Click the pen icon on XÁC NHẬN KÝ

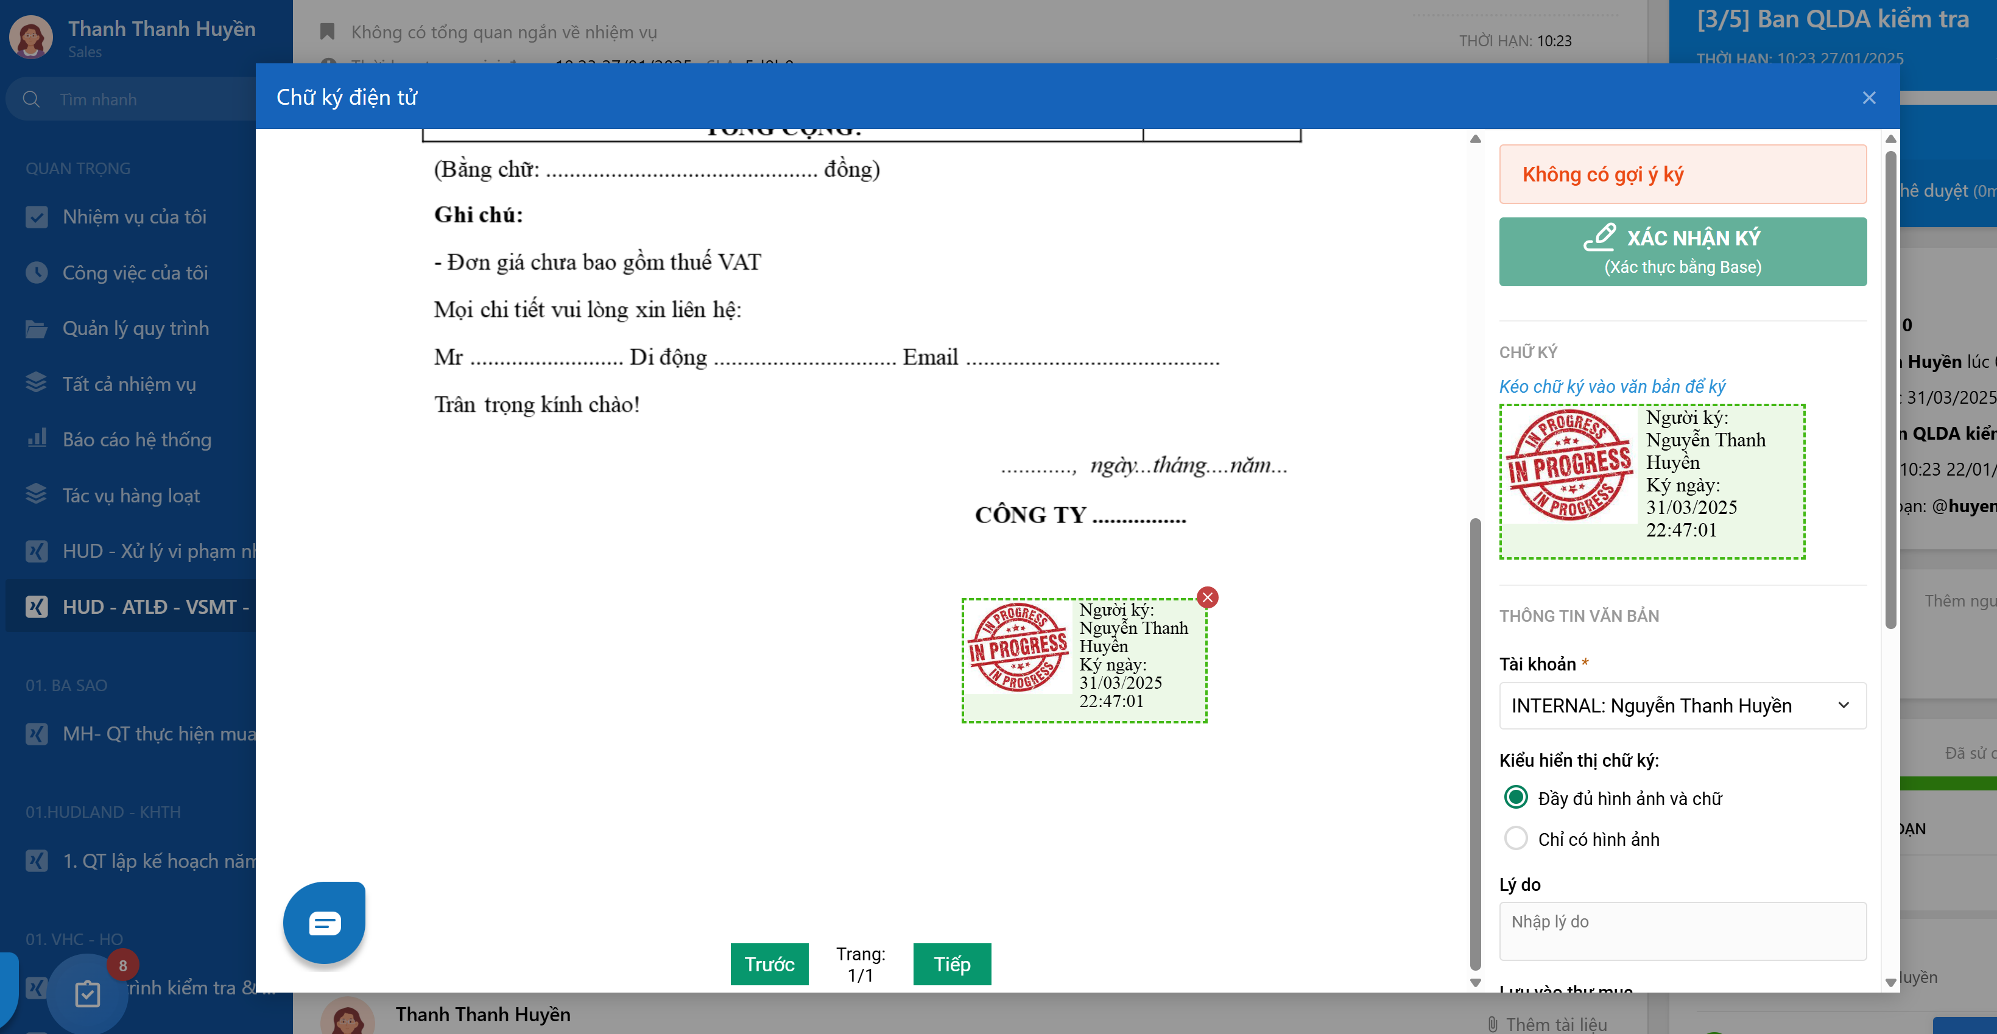click(1599, 237)
